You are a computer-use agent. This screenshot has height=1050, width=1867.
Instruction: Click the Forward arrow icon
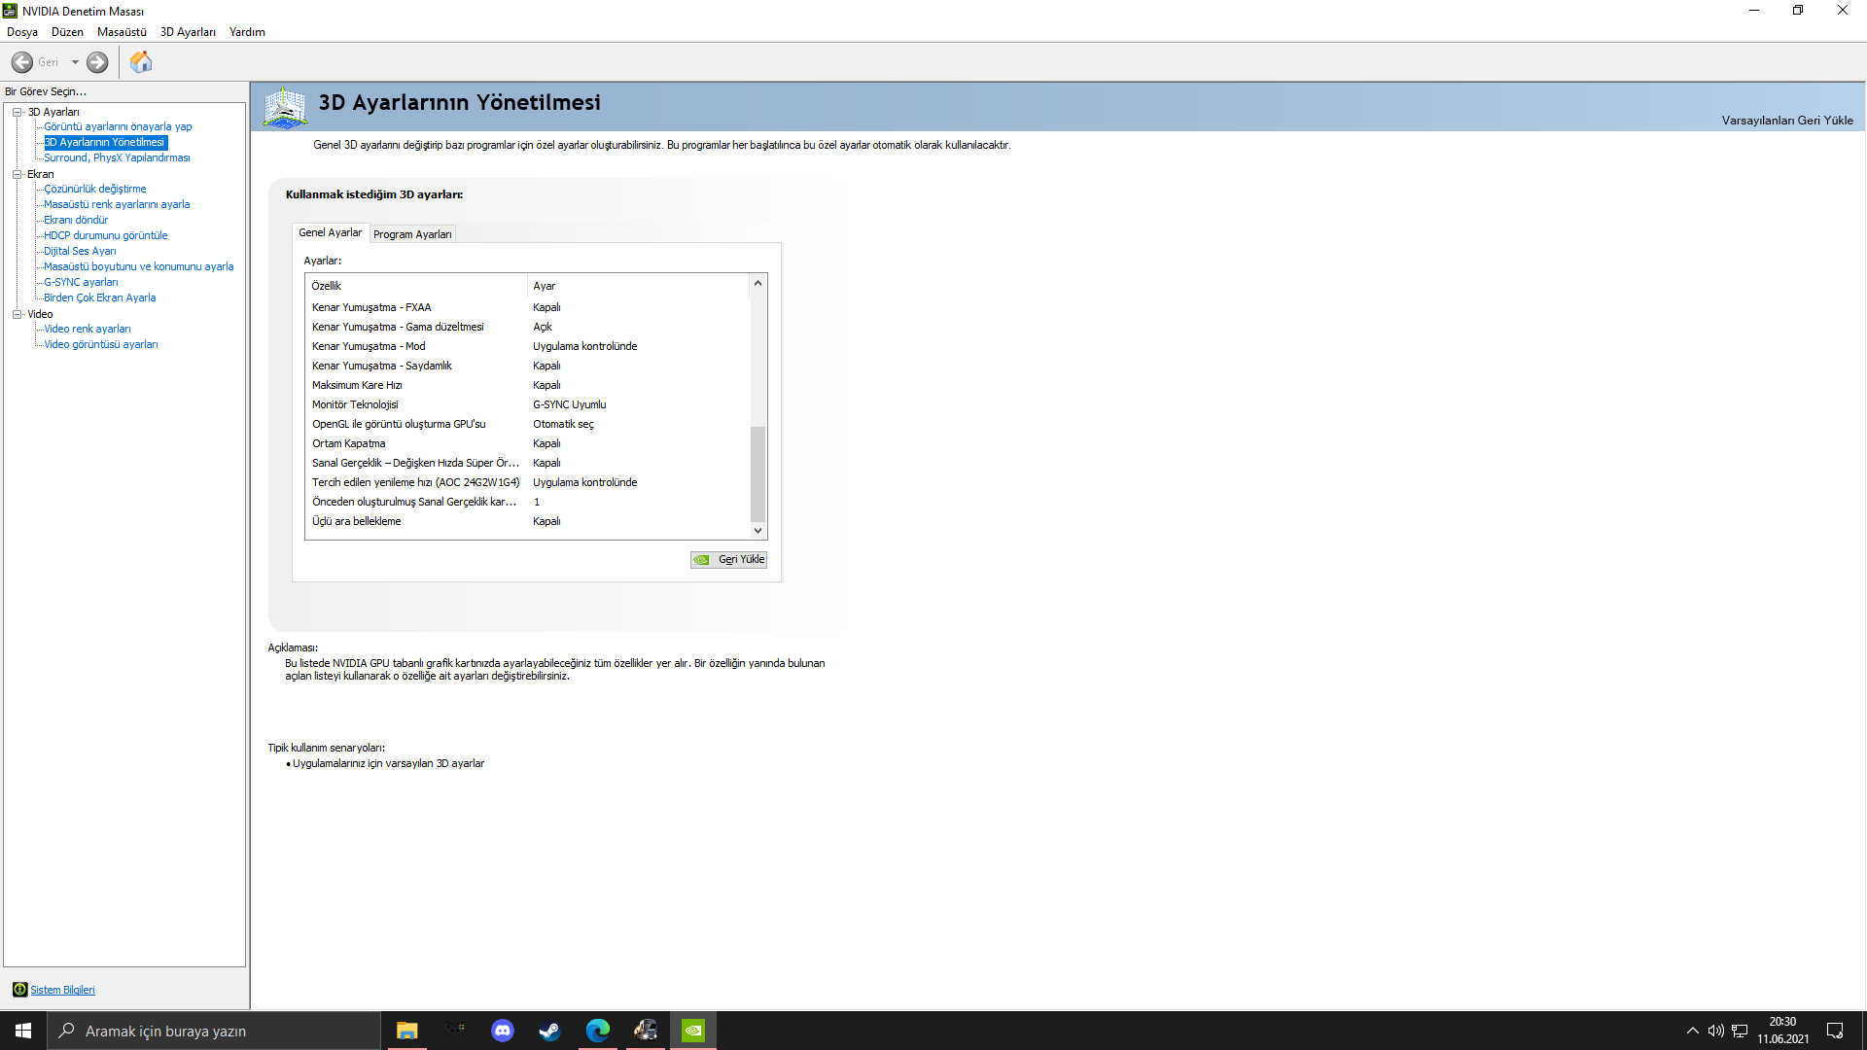pyautogui.click(x=97, y=62)
